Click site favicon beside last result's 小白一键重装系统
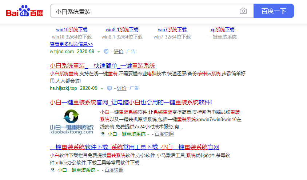The height and width of the screenshot is (180, 307). pos(53,170)
